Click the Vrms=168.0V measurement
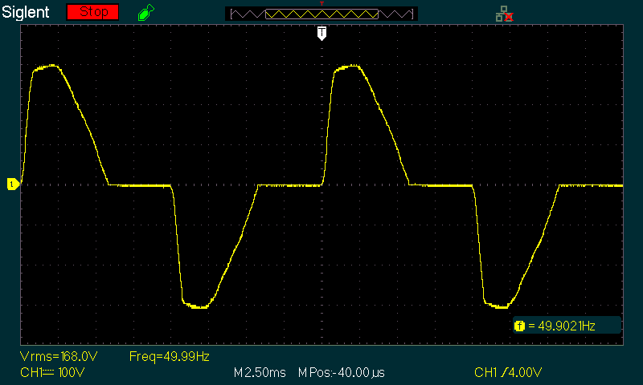 coord(59,357)
